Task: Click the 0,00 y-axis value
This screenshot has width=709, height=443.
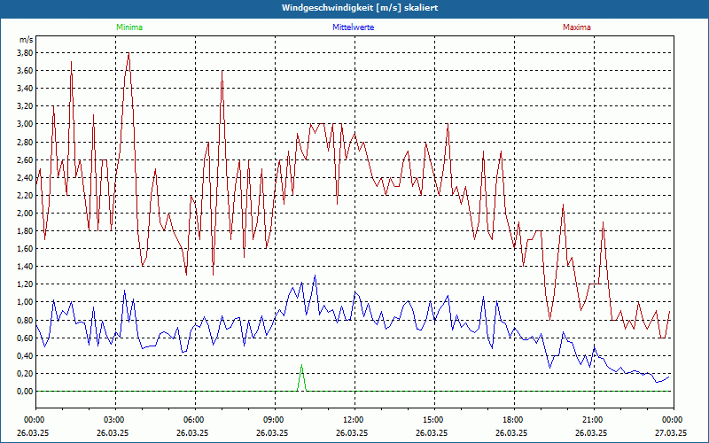Action: [x=25, y=392]
